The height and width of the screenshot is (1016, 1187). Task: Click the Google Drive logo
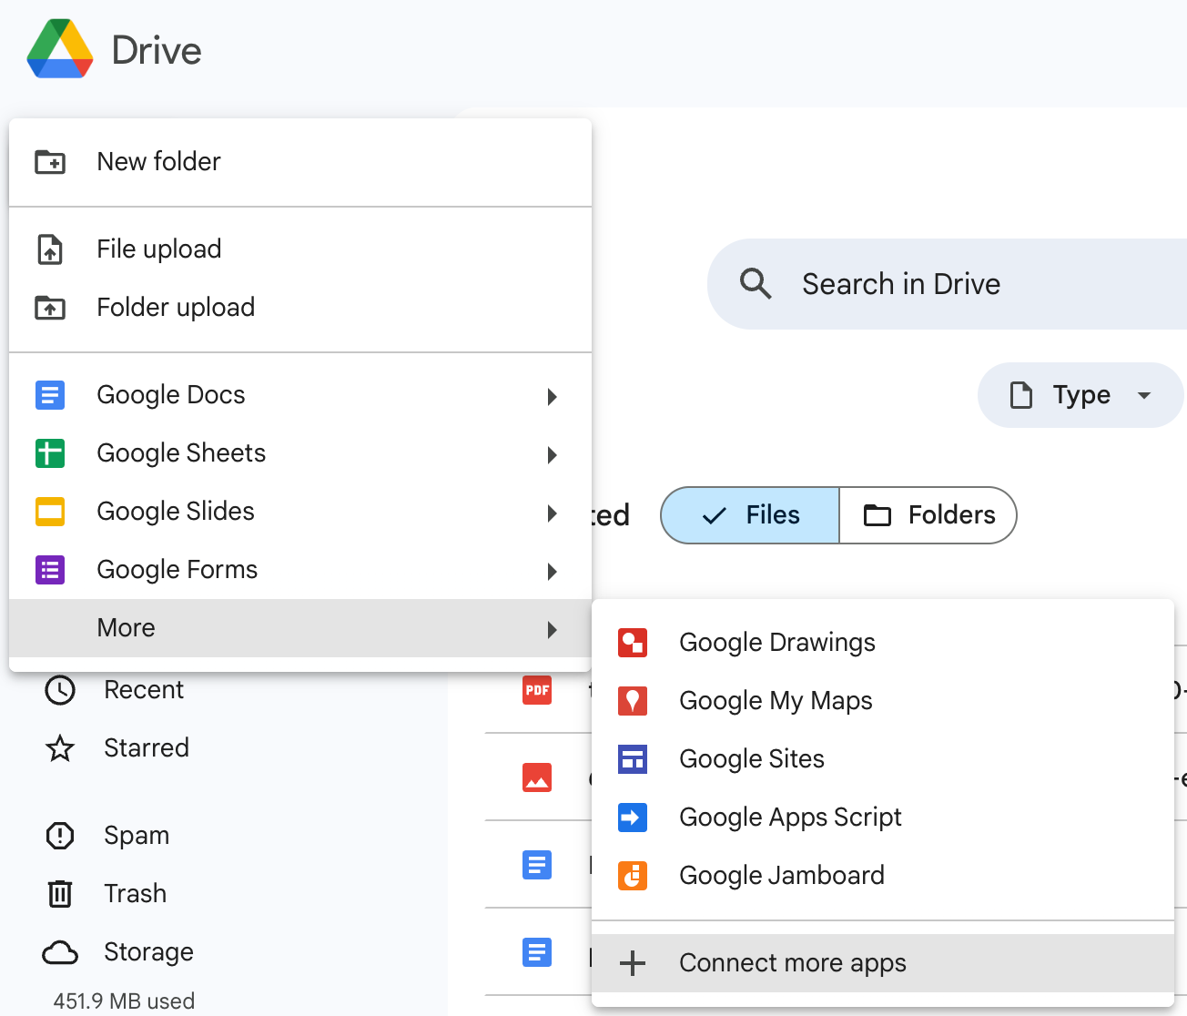pos(60,49)
